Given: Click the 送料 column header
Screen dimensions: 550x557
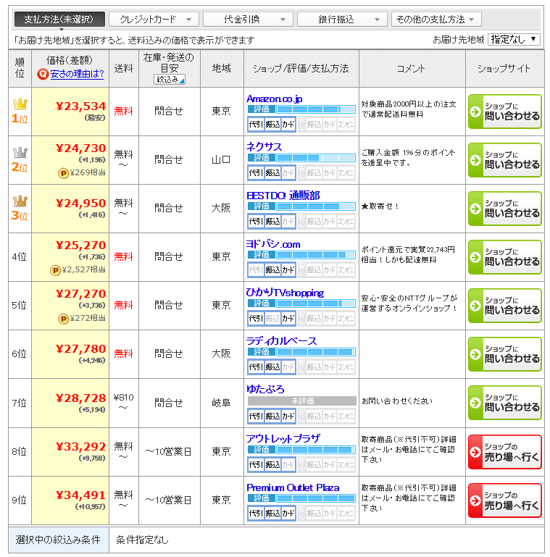Looking at the screenshot, I should pyautogui.click(x=124, y=69).
